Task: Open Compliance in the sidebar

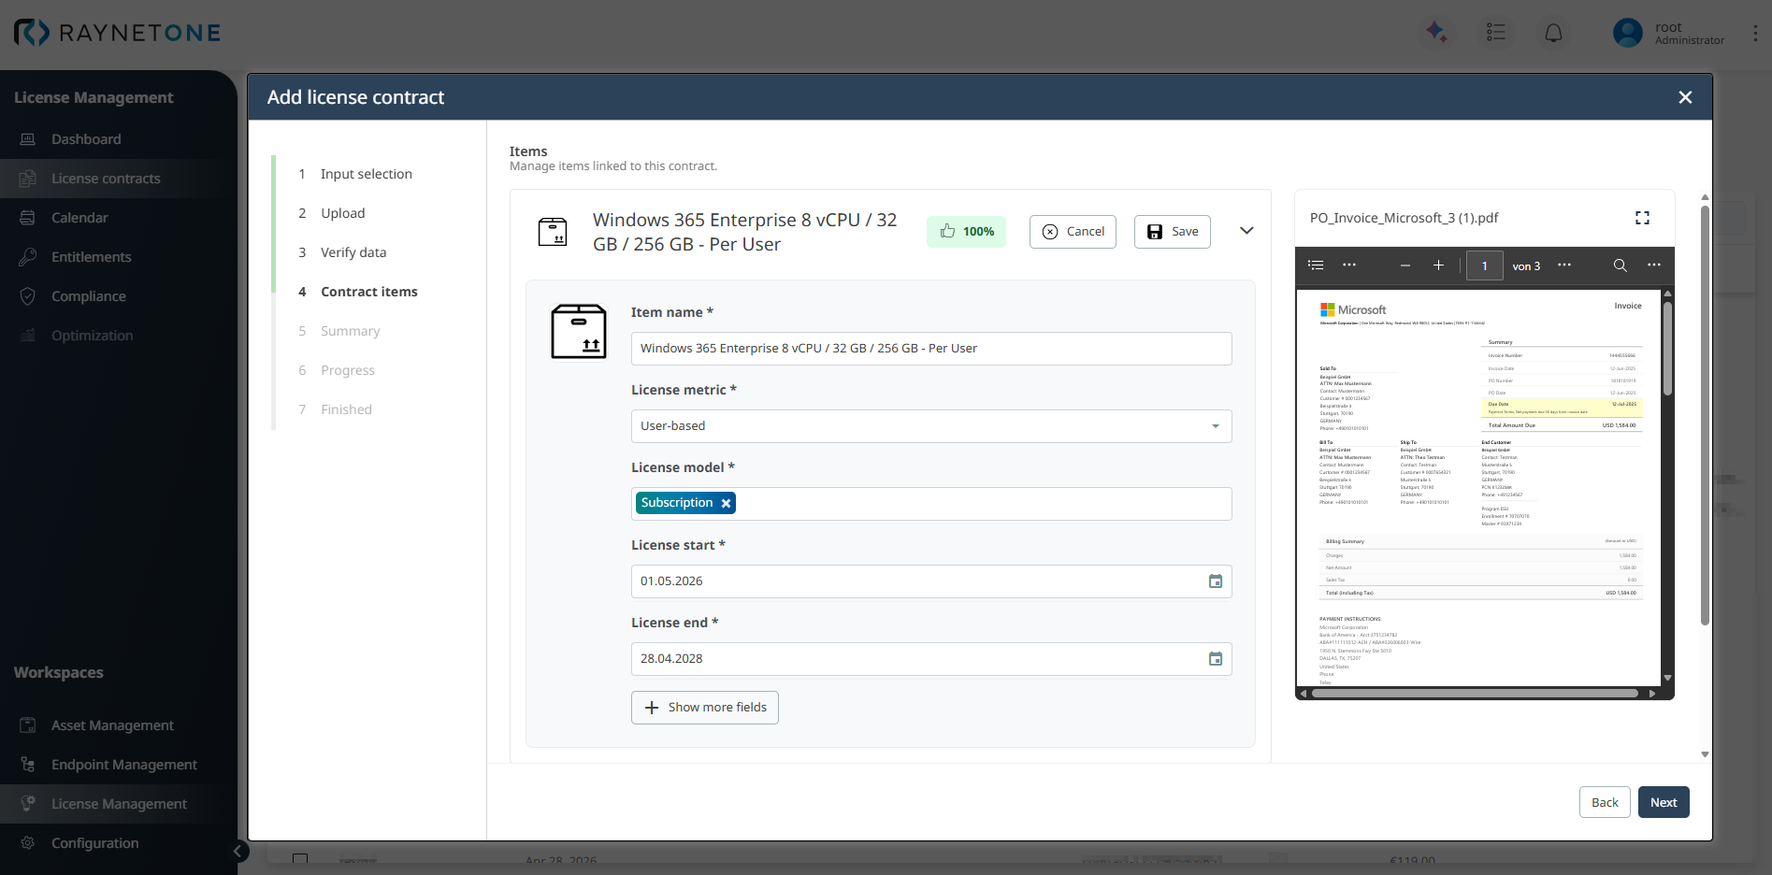Action: (119, 296)
